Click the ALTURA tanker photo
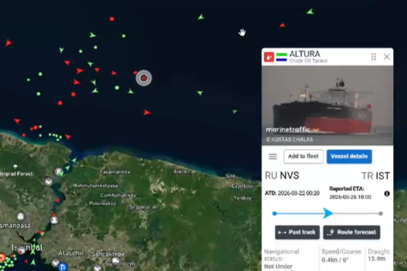 [x=327, y=105]
